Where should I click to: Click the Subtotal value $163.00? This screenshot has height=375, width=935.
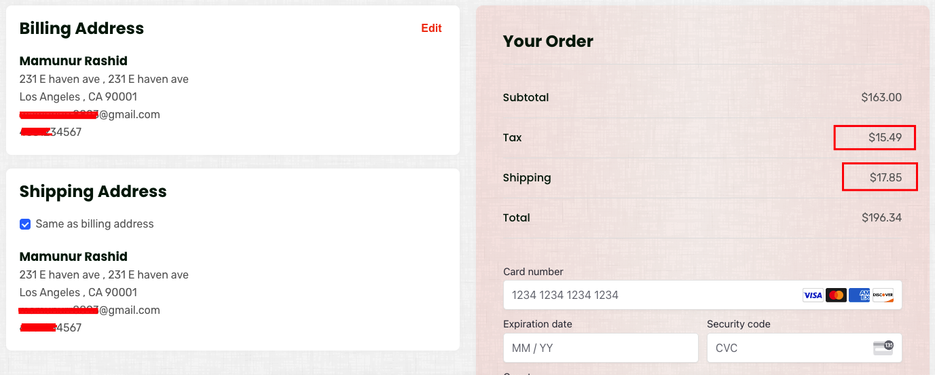pyautogui.click(x=881, y=98)
